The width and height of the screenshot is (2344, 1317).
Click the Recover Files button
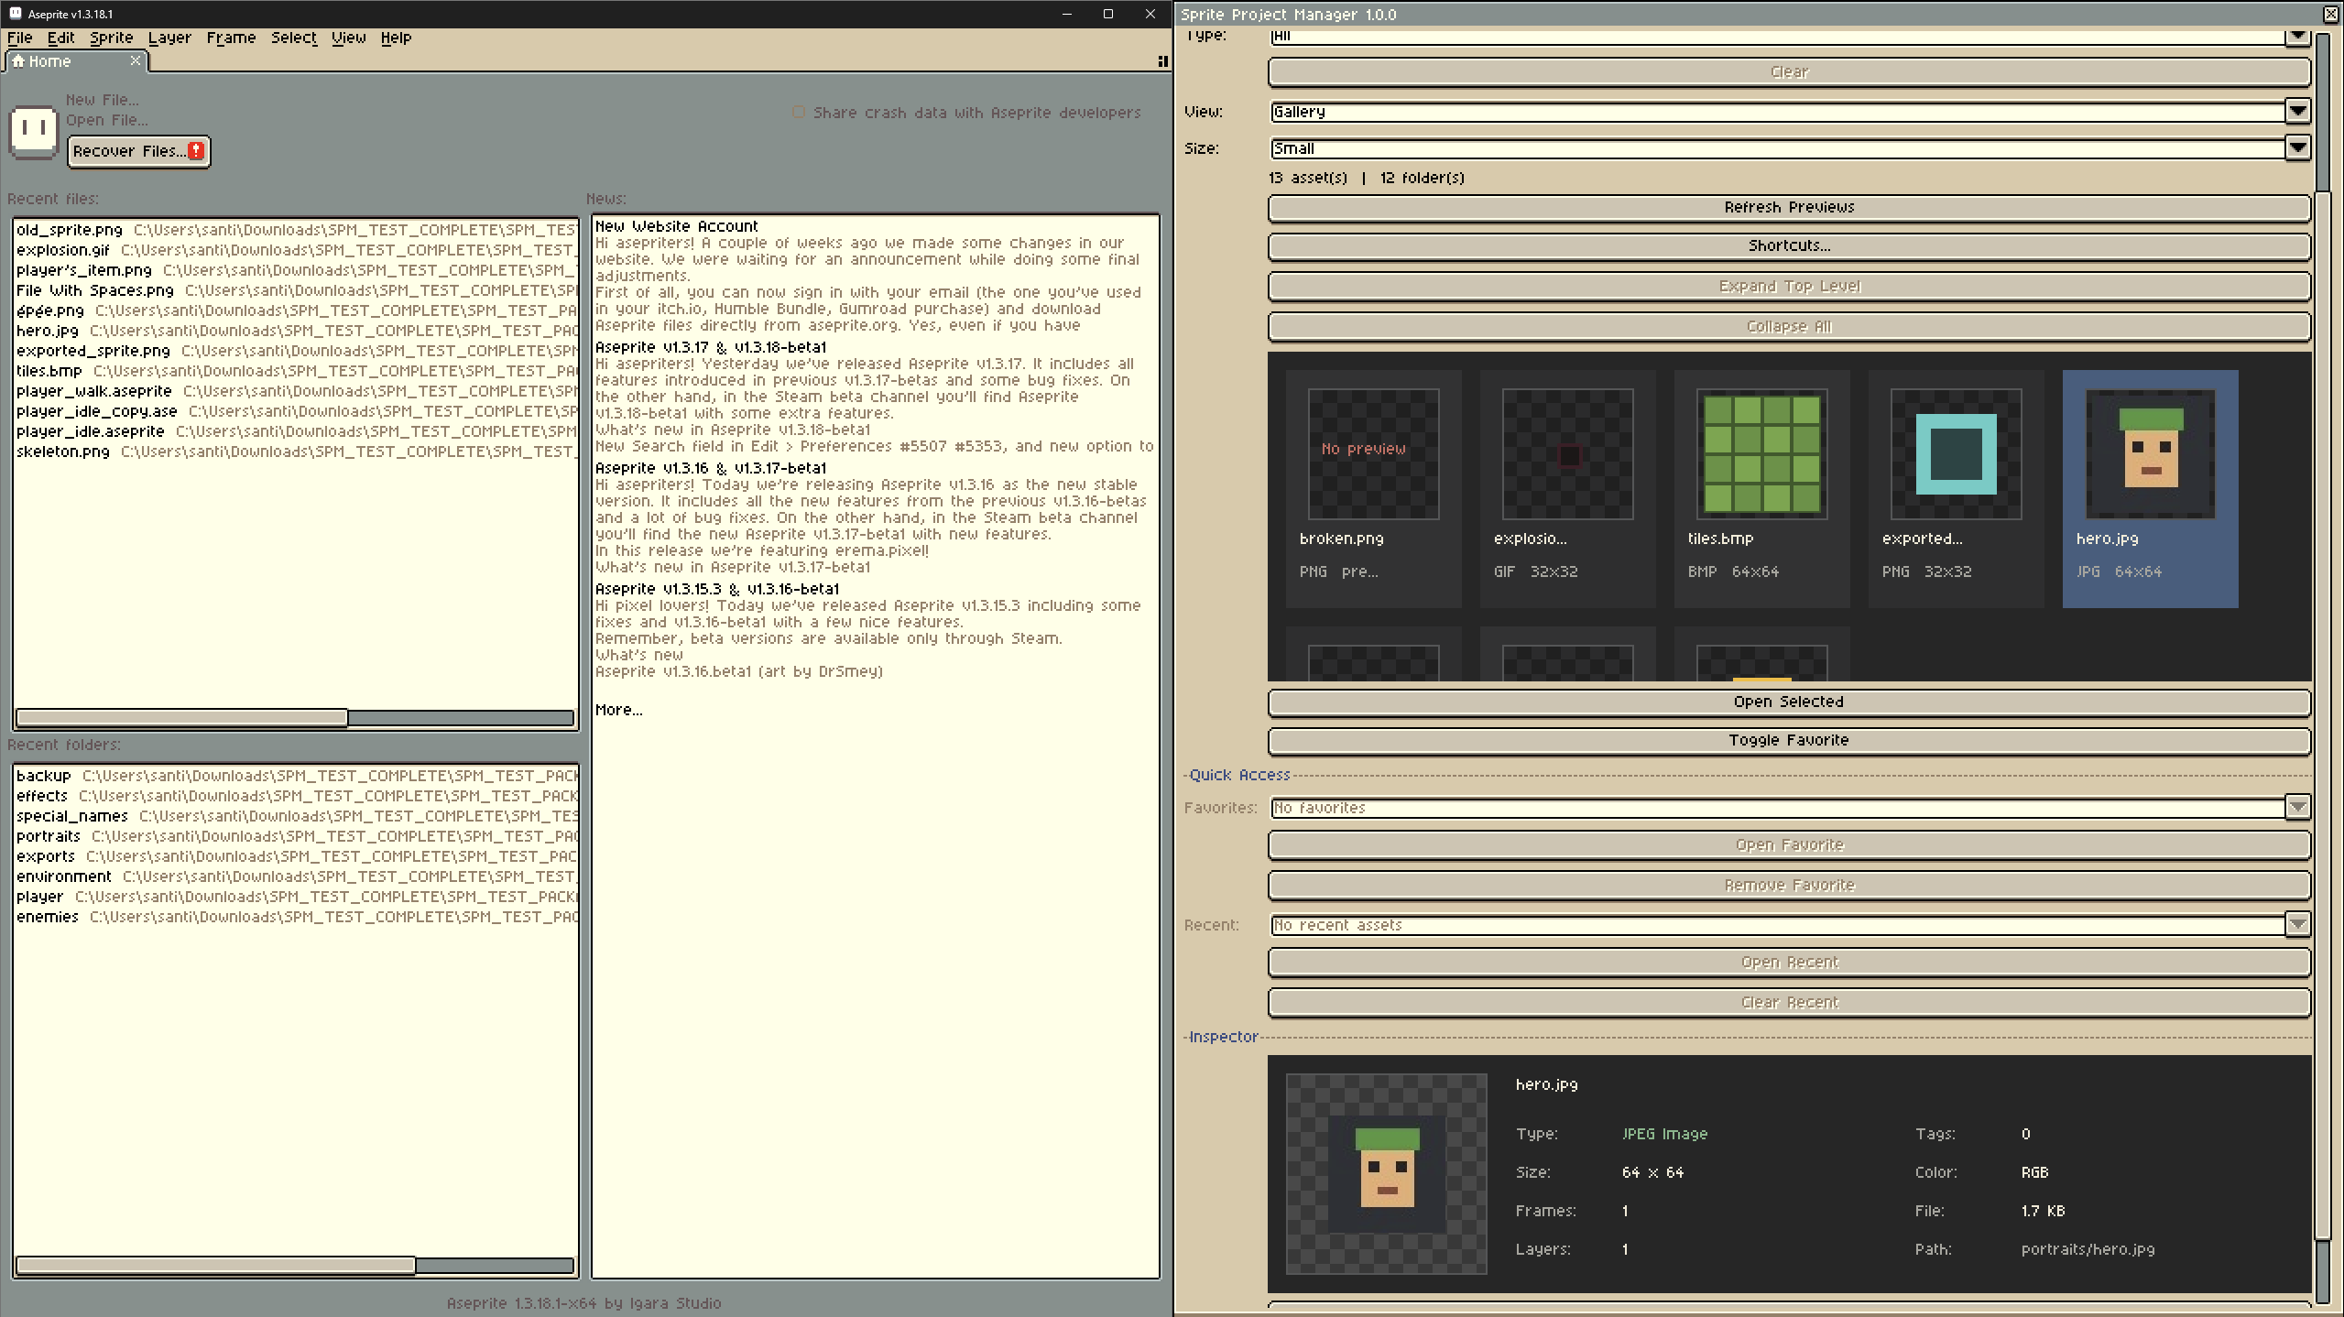tap(139, 151)
